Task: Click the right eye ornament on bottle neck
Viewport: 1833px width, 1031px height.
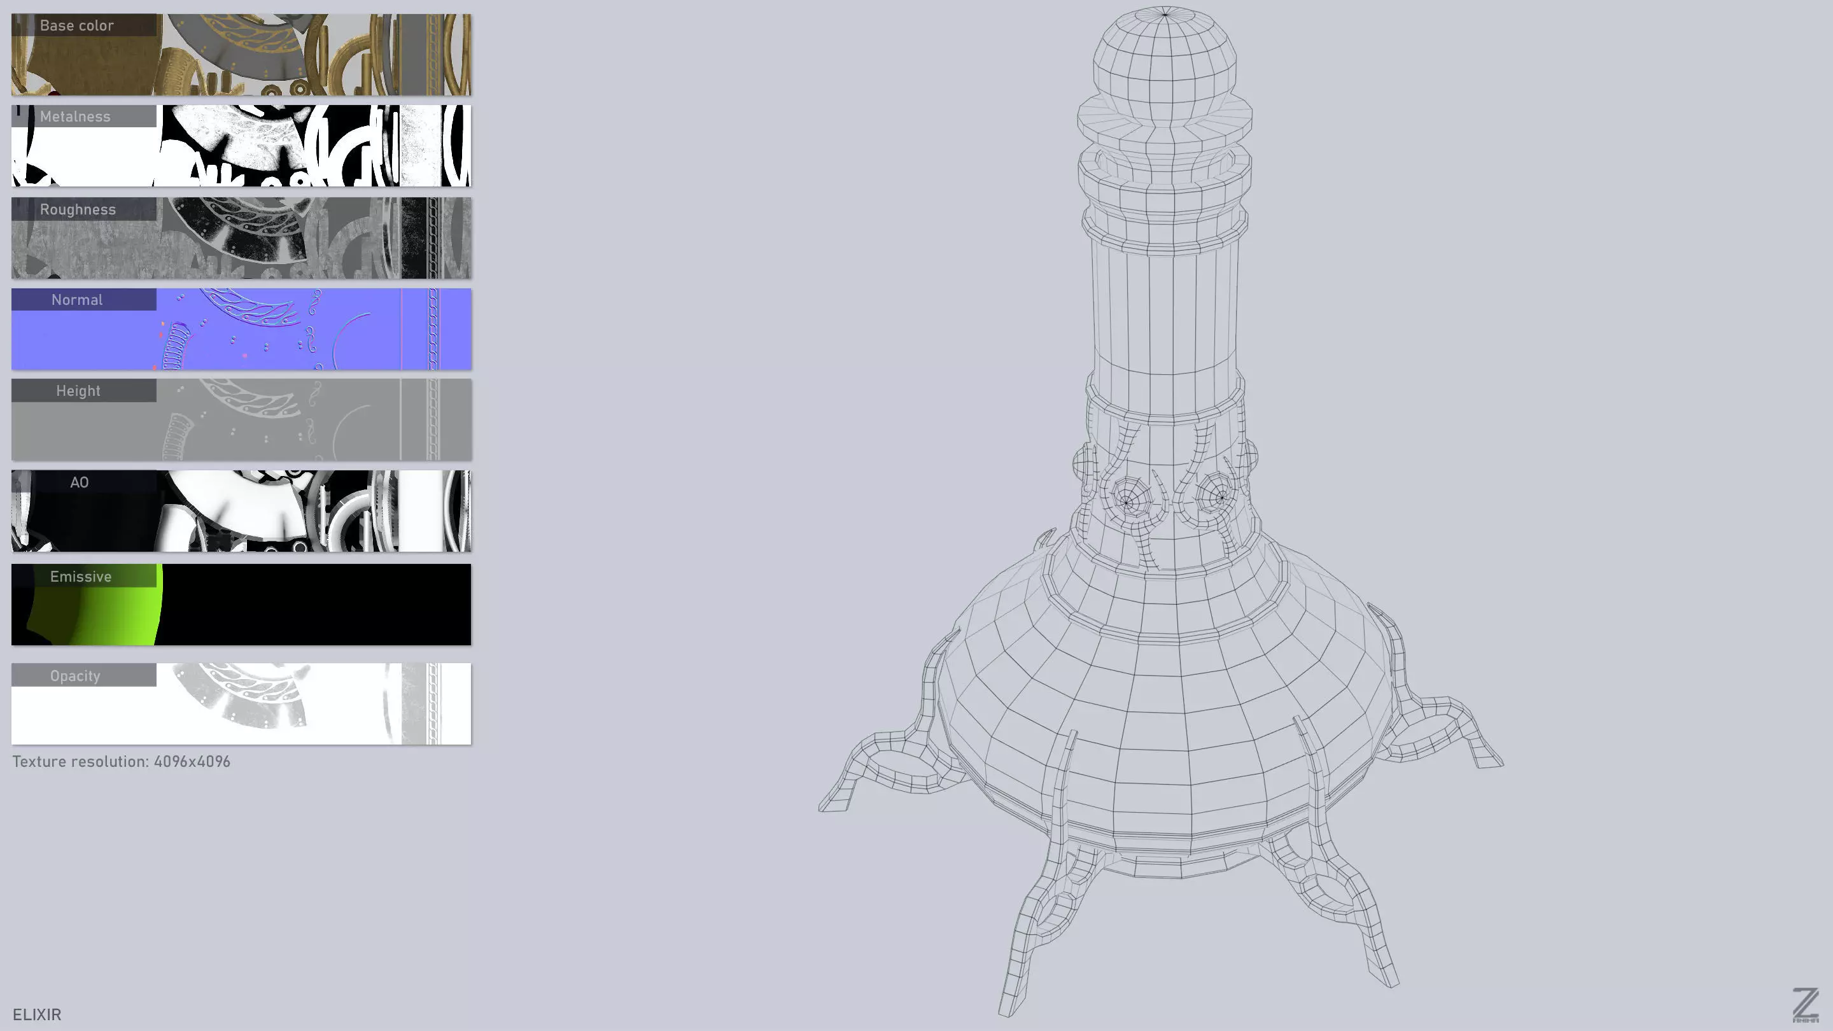Action: [1219, 496]
